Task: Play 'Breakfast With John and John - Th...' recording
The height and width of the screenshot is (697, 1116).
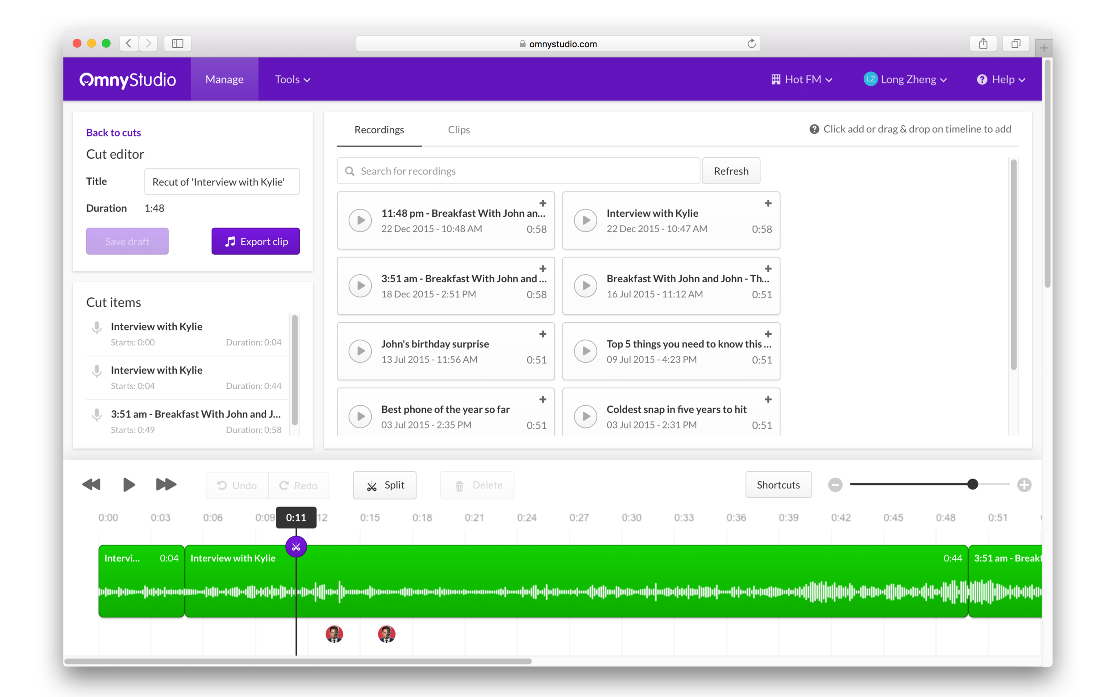Action: click(x=585, y=286)
